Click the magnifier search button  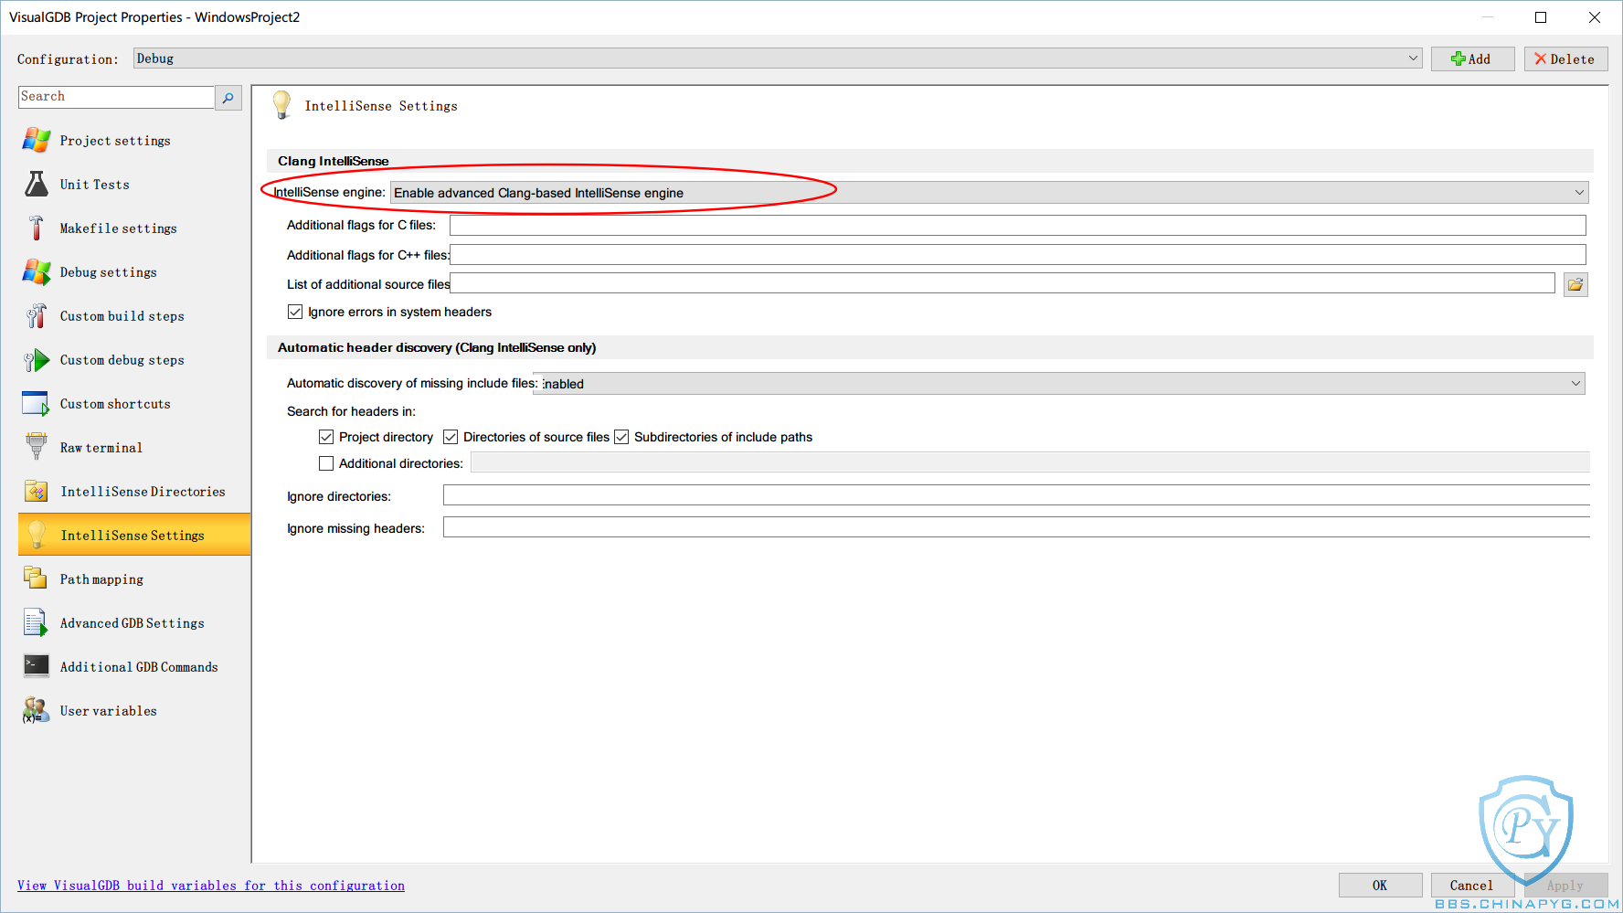click(228, 97)
